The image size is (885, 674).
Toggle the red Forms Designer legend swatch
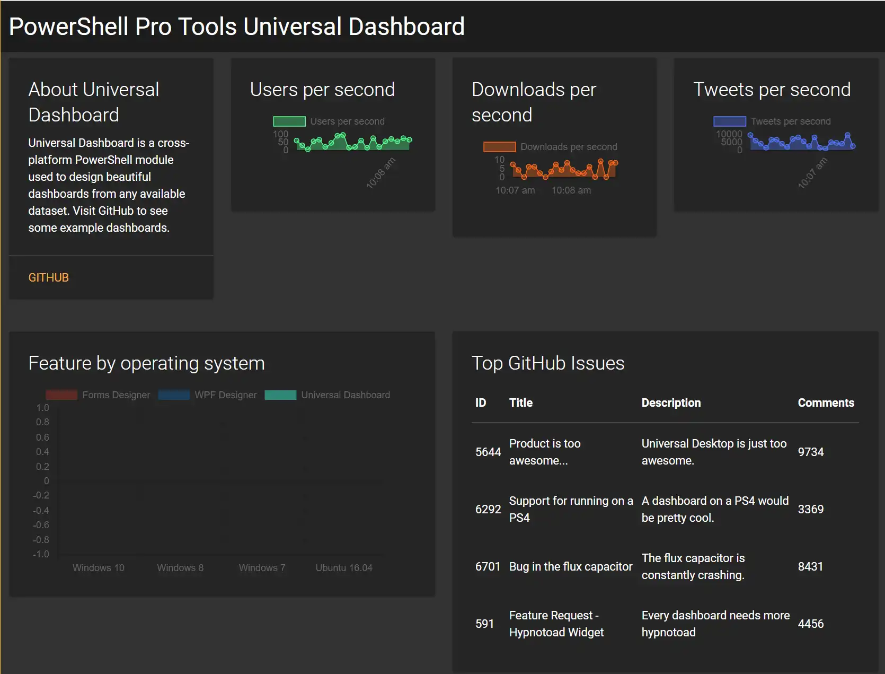(x=61, y=395)
